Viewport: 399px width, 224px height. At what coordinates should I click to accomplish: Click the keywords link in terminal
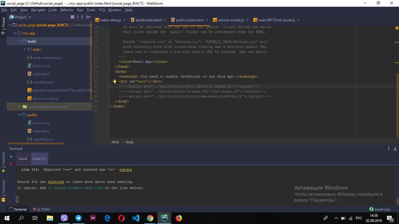pos(56,182)
